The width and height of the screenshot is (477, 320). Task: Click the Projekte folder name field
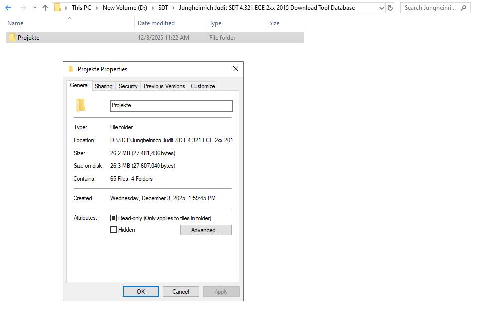click(171, 106)
